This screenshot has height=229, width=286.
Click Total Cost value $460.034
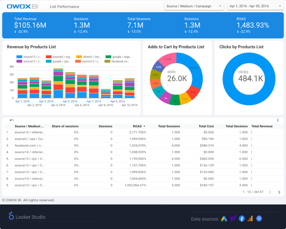coord(207,159)
